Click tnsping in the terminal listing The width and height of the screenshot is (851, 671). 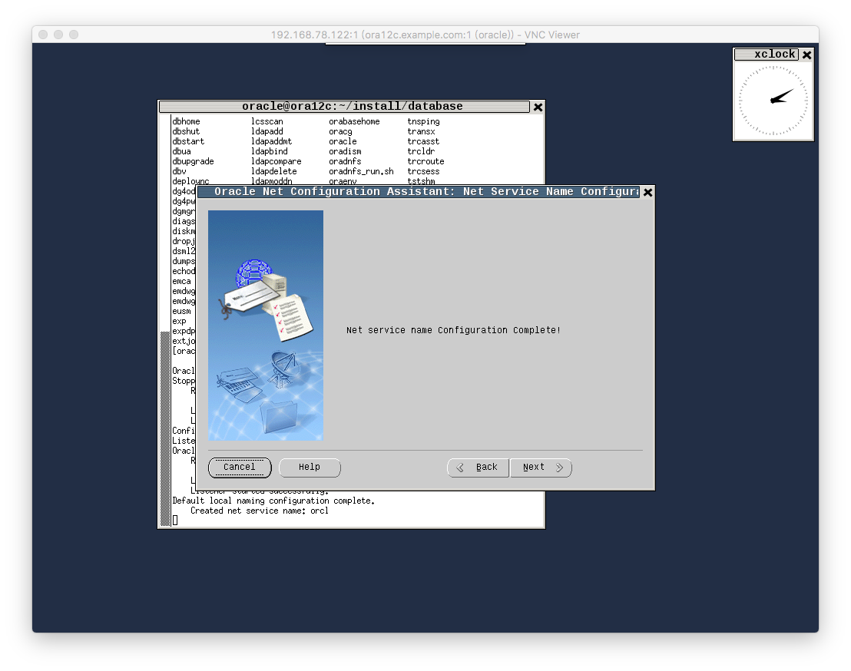(x=423, y=121)
